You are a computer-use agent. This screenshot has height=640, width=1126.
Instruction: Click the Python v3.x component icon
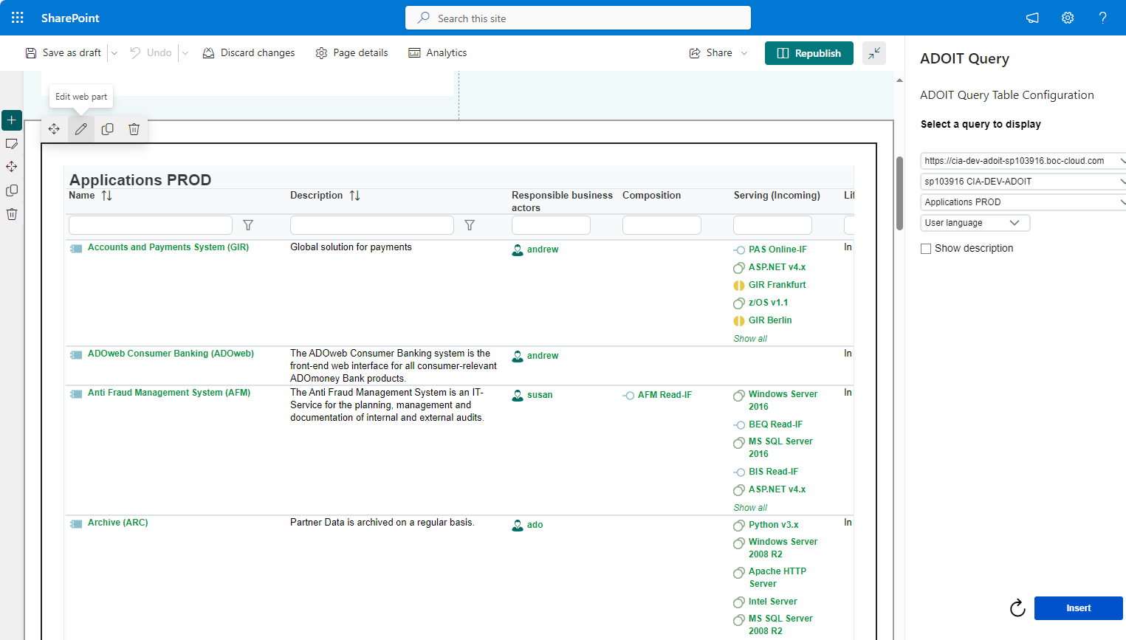point(738,526)
